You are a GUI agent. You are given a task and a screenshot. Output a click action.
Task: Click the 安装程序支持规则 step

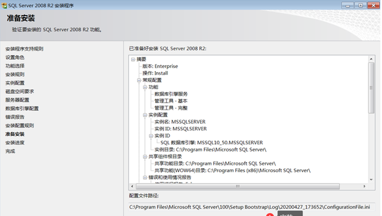pos(24,49)
